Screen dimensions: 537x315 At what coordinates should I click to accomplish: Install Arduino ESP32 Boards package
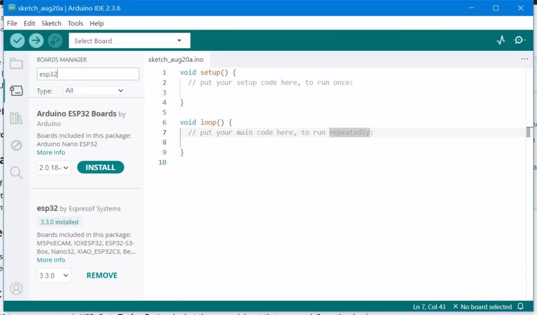101,167
